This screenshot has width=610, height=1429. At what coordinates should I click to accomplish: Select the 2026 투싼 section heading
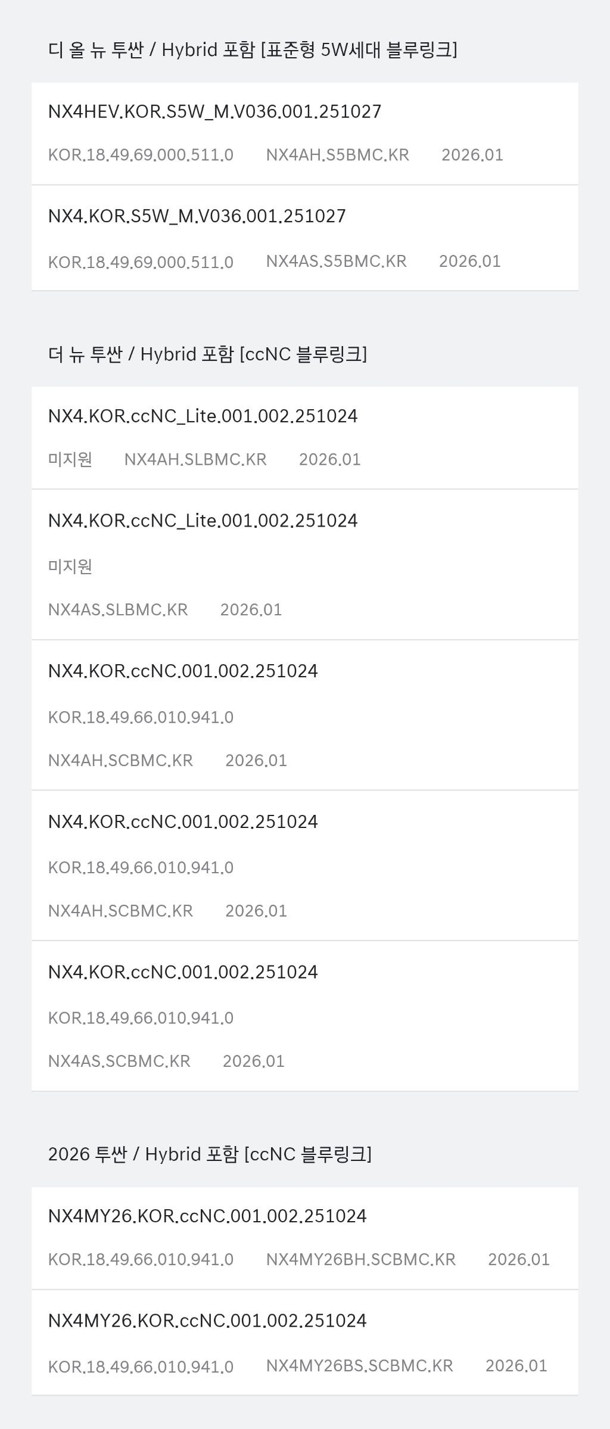point(210,1154)
